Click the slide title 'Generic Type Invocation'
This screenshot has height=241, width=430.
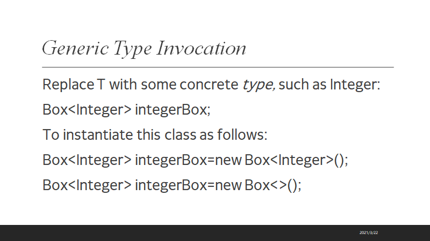click(144, 49)
